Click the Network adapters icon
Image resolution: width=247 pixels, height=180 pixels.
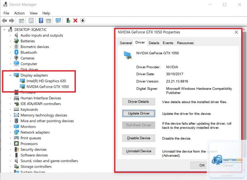tap(16, 132)
